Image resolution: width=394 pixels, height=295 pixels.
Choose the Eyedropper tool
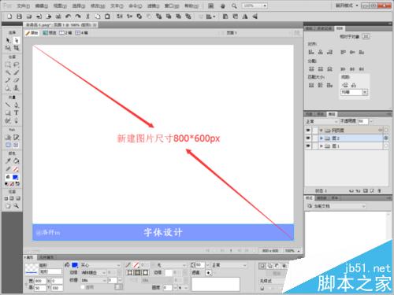tap(8, 160)
